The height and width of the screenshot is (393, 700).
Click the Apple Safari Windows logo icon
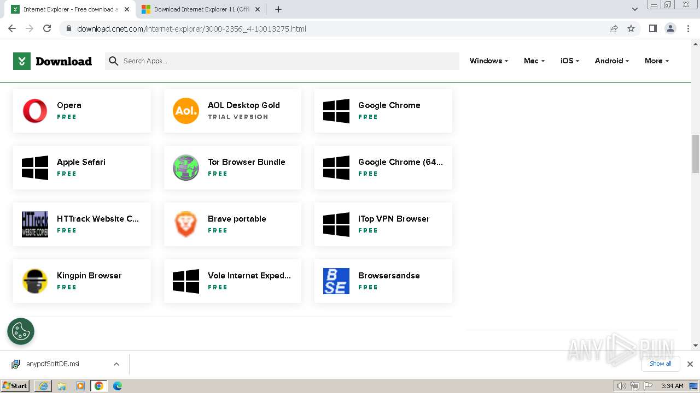[35, 168]
